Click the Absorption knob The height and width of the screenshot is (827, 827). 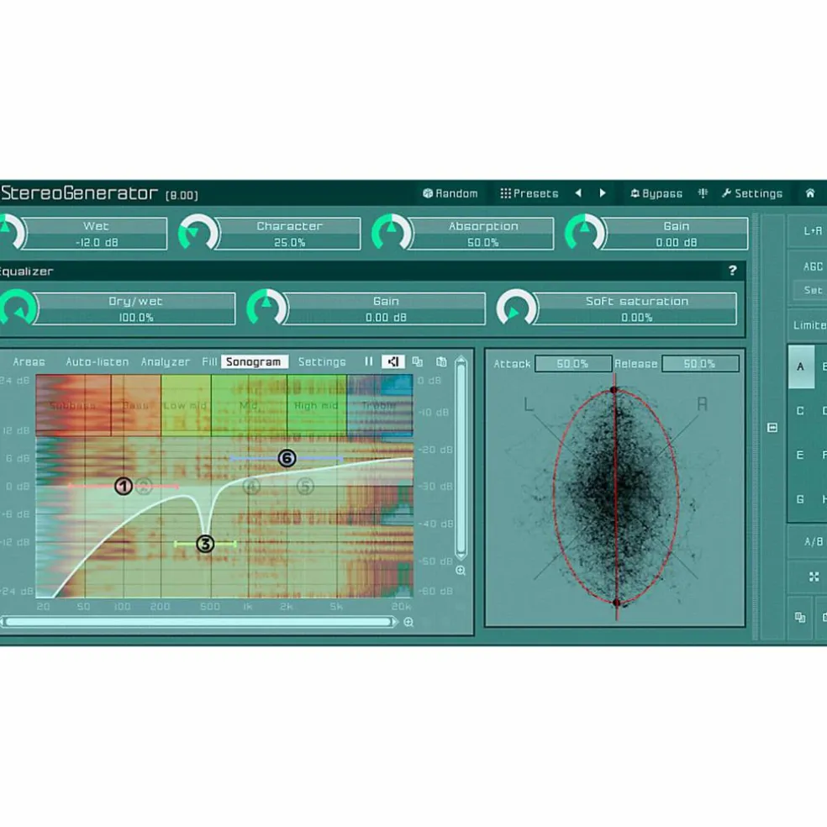click(392, 233)
